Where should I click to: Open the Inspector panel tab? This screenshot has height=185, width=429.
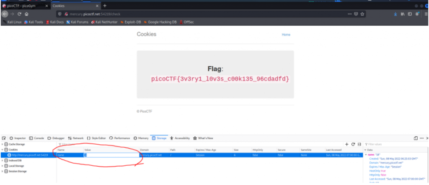(x=18, y=138)
